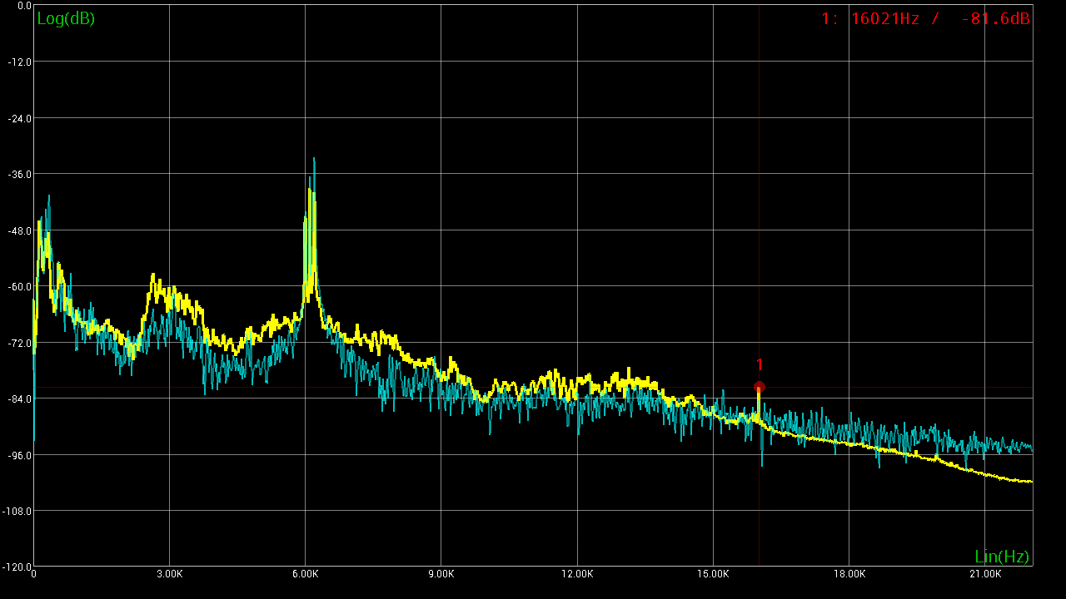Click the -36.0 dB axis label
Image resolution: width=1066 pixels, height=599 pixels.
(17, 175)
